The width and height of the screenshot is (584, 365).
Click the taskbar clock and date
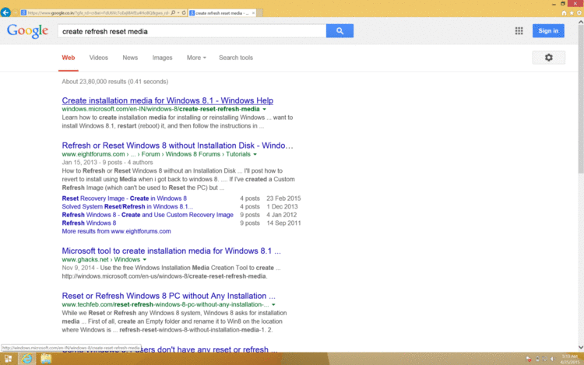[569, 359]
